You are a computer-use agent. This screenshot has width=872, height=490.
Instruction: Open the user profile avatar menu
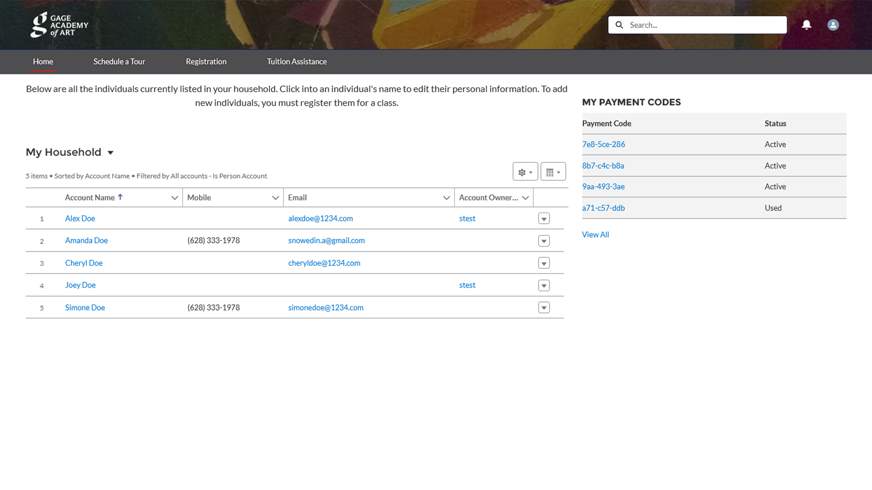click(x=832, y=25)
